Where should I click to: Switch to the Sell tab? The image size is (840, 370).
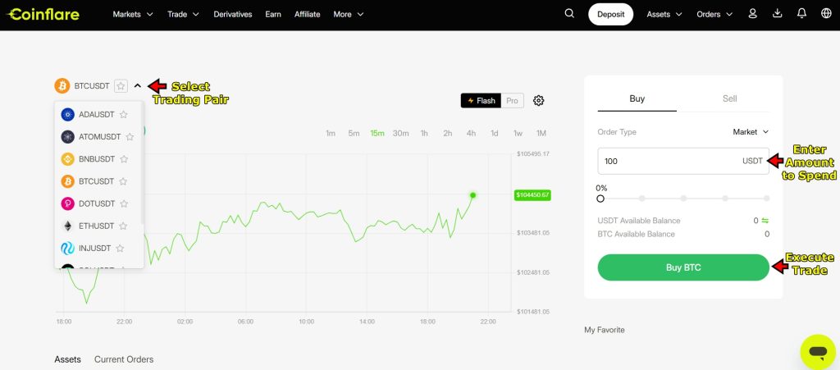coord(729,98)
